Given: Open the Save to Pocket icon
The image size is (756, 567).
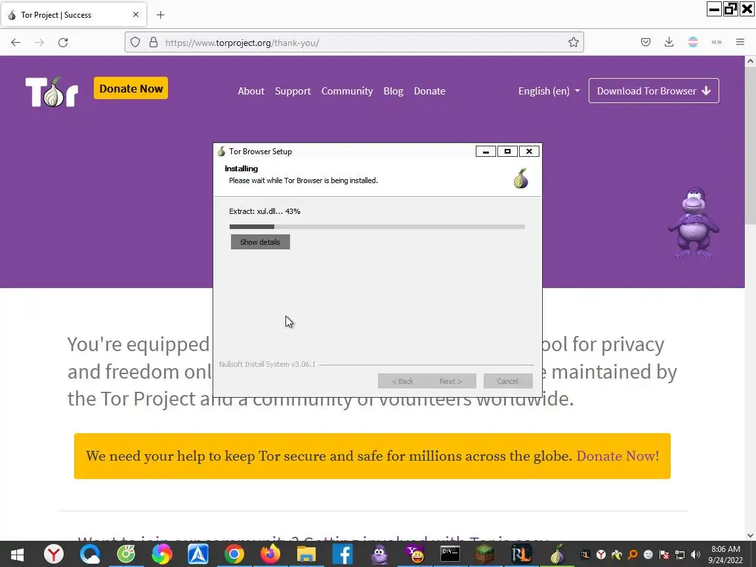Looking at the screenshot, I should (x=646, y=43).
